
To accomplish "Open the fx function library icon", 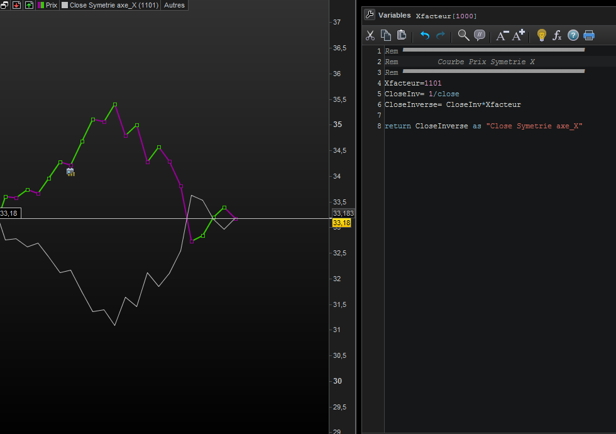I will click(x=557, y=35).
